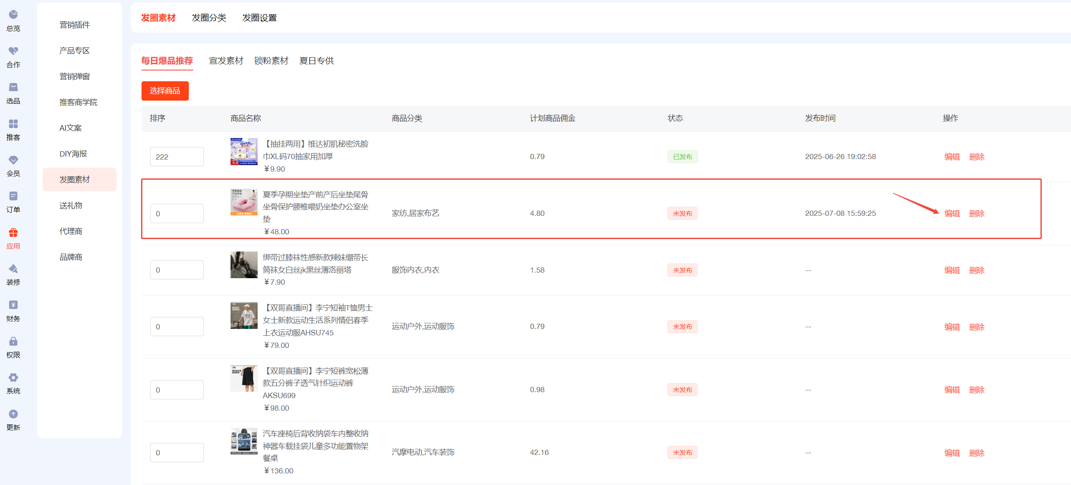Open AI文案 in the side menu
The height and width of the screenshot is (485, 1071).
tap(71, 128)
